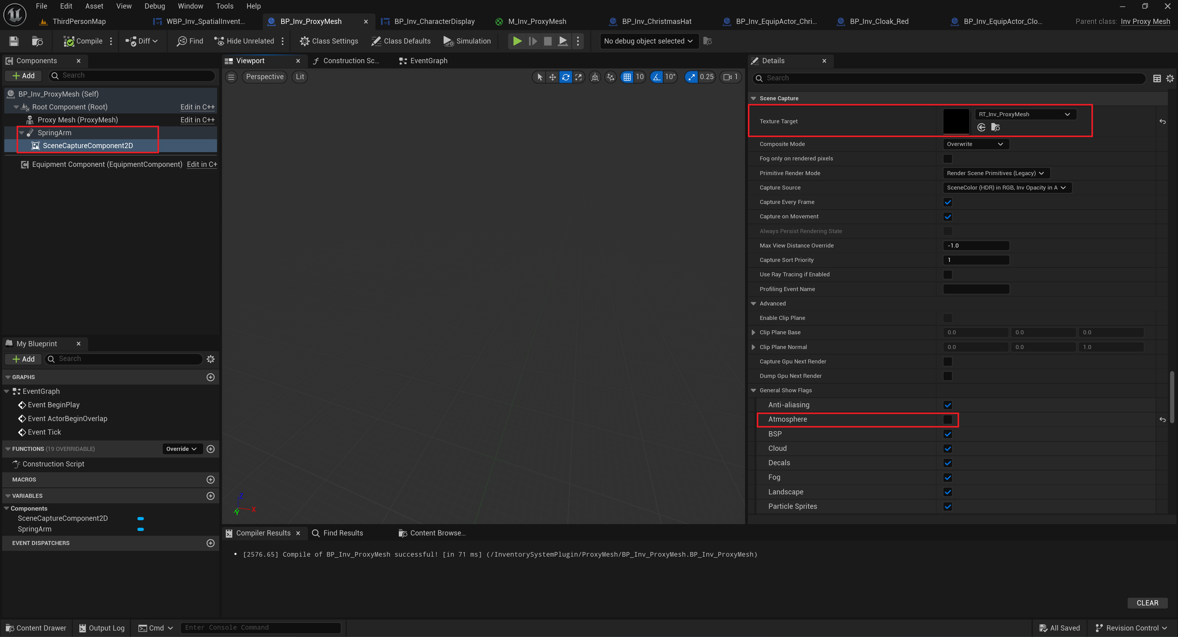Click the Save blueprint icon

14,41
